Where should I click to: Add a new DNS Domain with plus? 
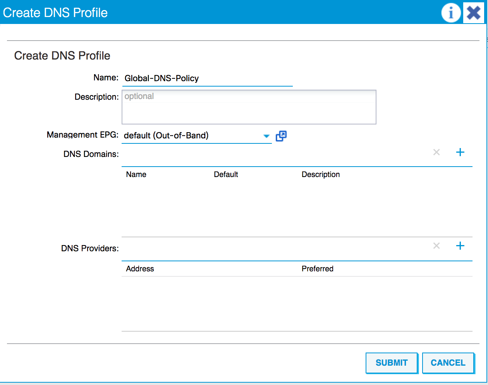pyautogui.click(x=460, y=152)
